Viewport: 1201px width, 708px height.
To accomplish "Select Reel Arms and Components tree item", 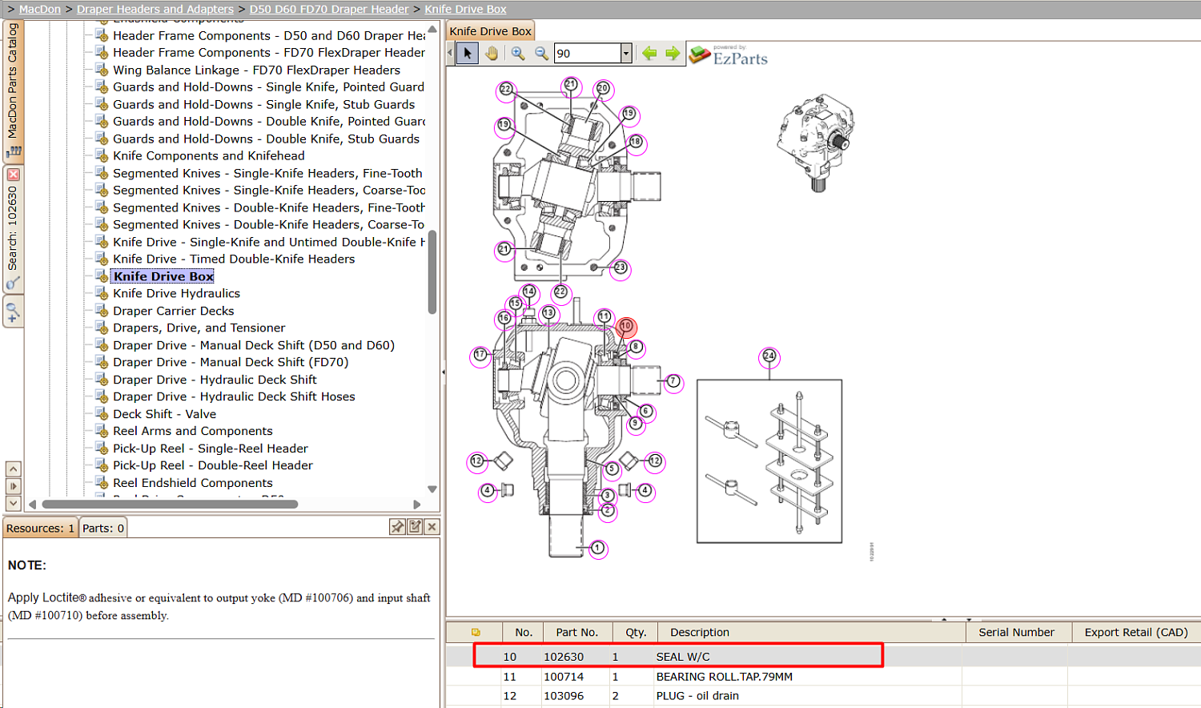I will point(193,432).
